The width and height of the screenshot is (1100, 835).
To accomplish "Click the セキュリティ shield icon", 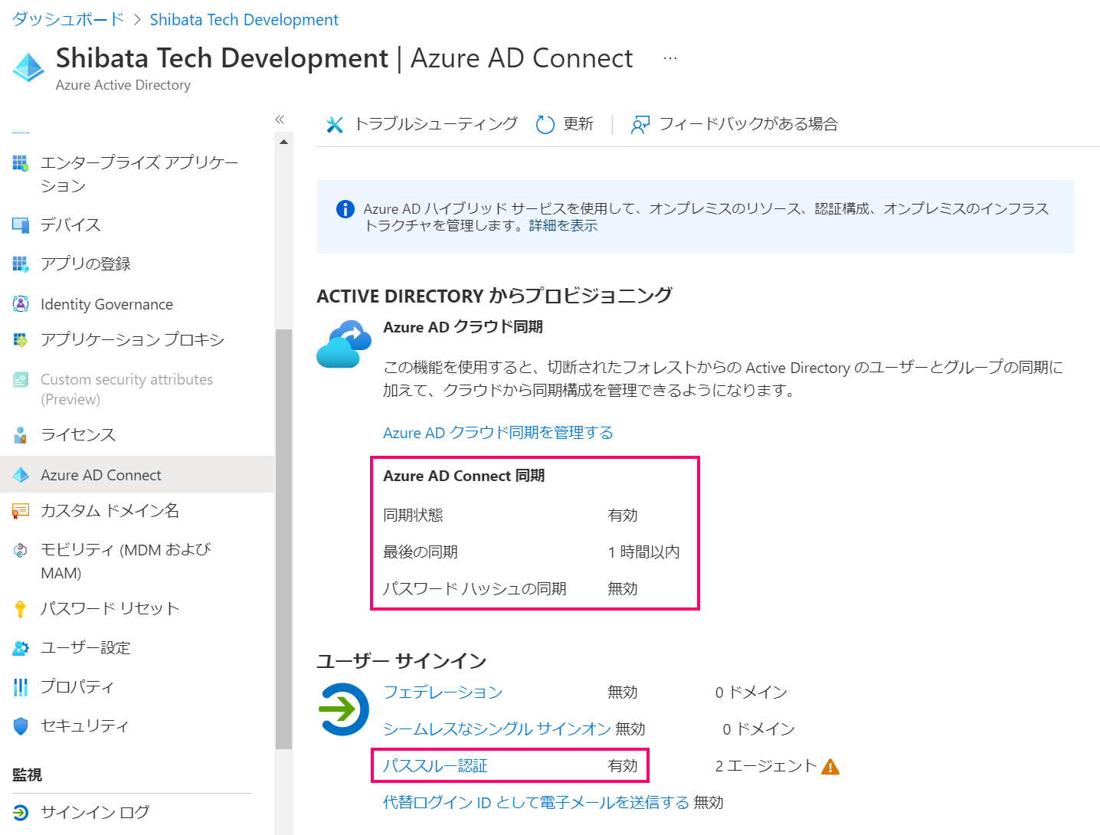I will (x=21, y=726).
